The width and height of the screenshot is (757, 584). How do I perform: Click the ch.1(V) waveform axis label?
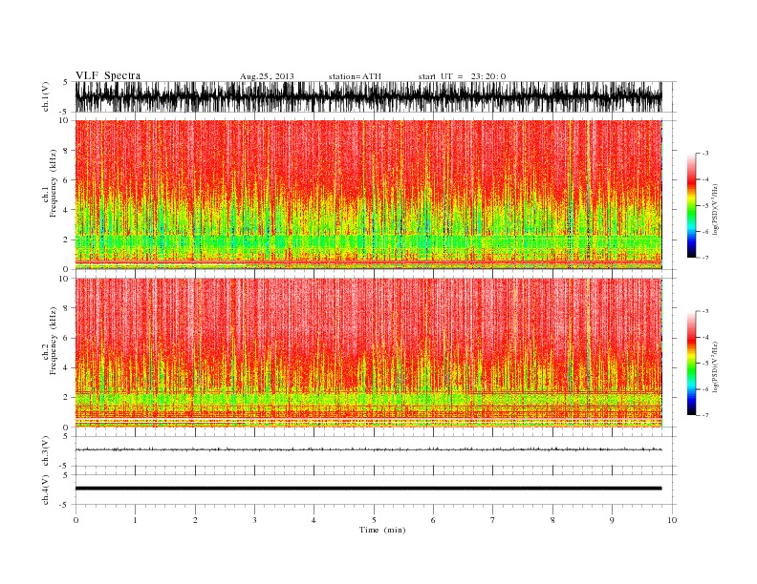tap(46, 96)
